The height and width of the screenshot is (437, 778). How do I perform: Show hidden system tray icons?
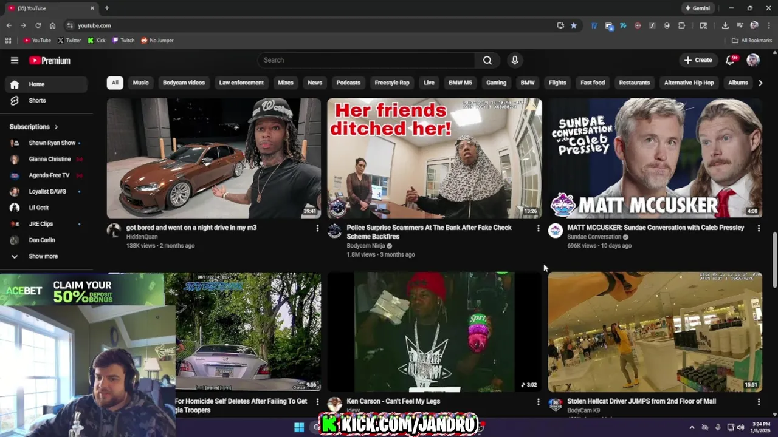[x=692, y=427]
